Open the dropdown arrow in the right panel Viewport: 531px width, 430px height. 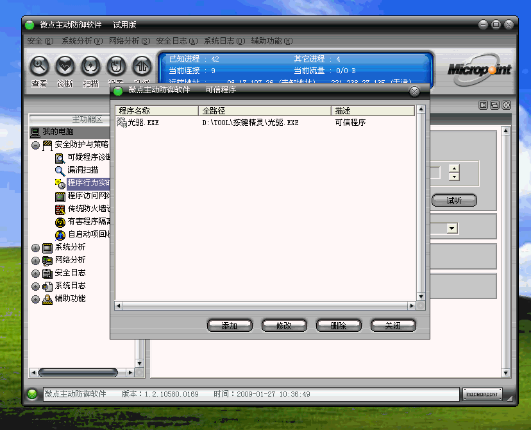tap(451, 228)
